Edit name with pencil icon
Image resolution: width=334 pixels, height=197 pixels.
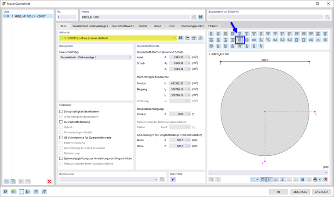[194, 17]
